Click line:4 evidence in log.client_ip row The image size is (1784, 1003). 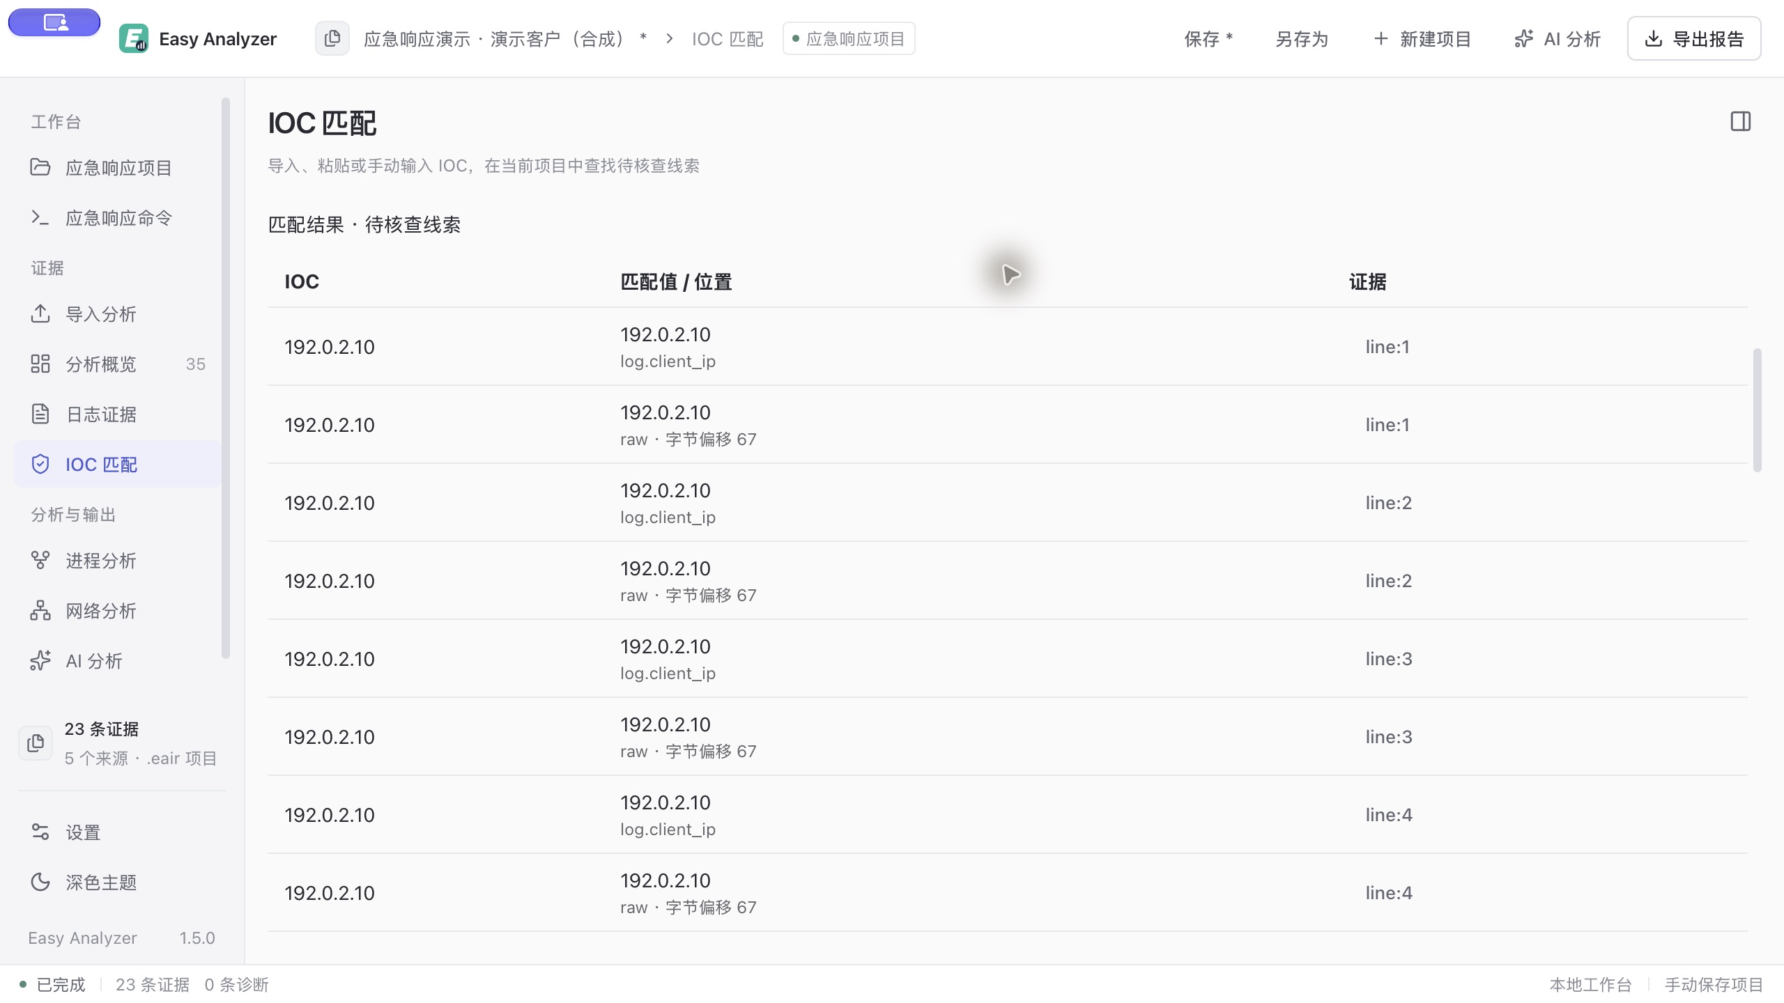(1388, 814)
